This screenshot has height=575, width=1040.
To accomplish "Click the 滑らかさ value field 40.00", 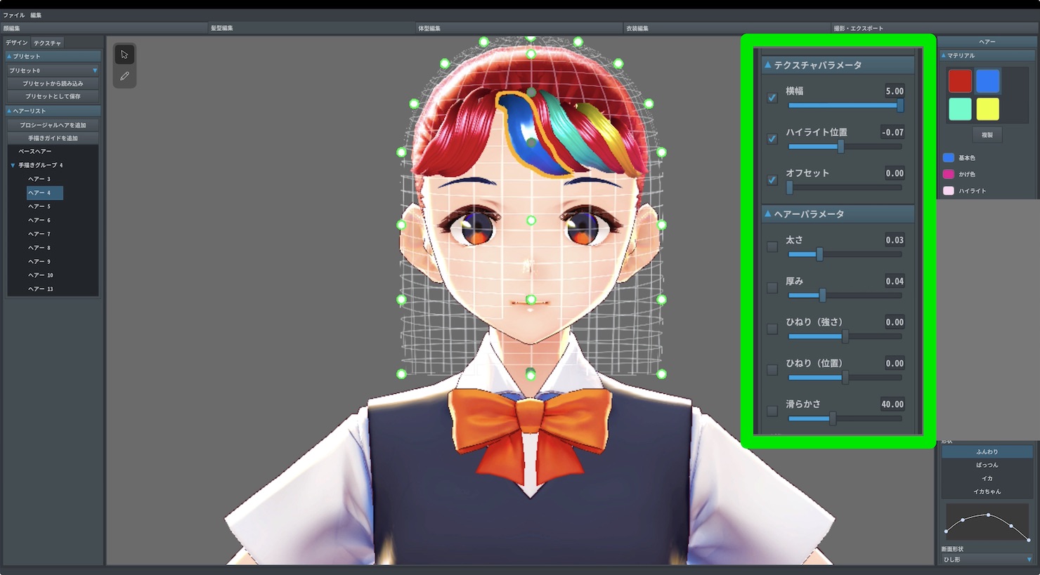I will [x=892, y=404].
